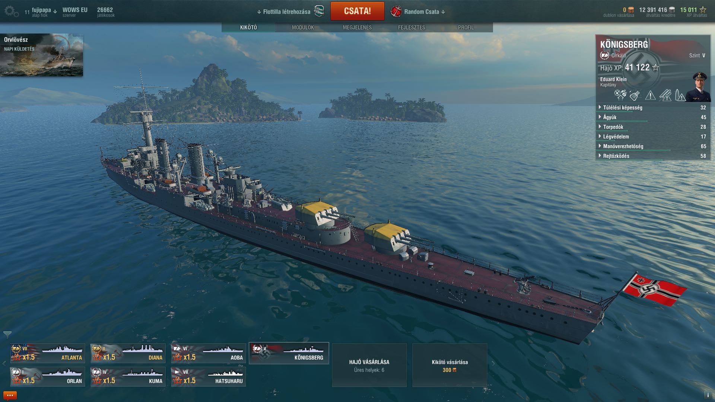The image size is (715, 402).
Task: Expand the Rejtőzködés stat row
Action: (653, 156)
